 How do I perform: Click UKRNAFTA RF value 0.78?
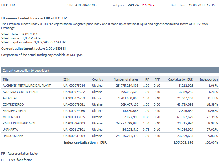pyautogui.click(x=146, y=130)
